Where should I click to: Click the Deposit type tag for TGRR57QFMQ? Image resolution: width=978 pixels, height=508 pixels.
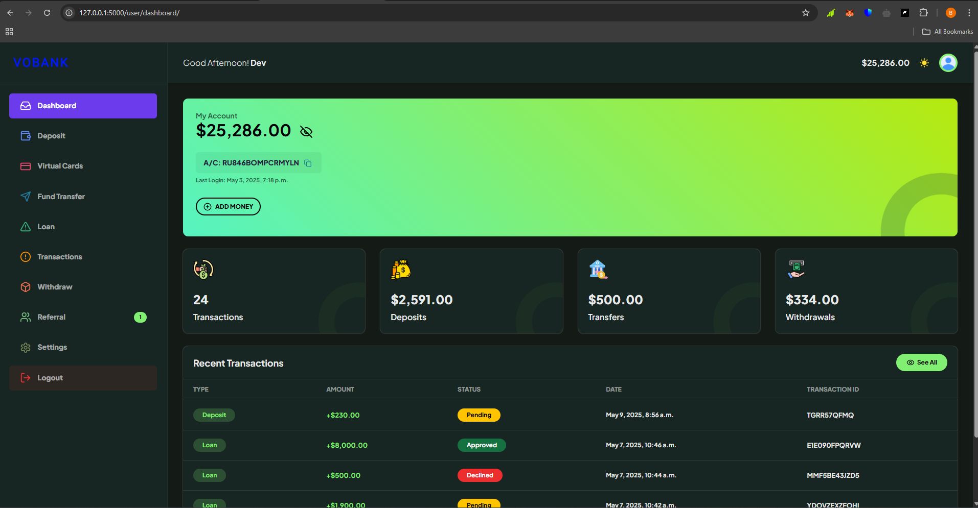pos(214,415)
